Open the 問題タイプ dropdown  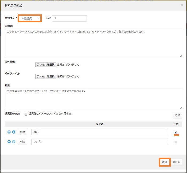(30, 18)
